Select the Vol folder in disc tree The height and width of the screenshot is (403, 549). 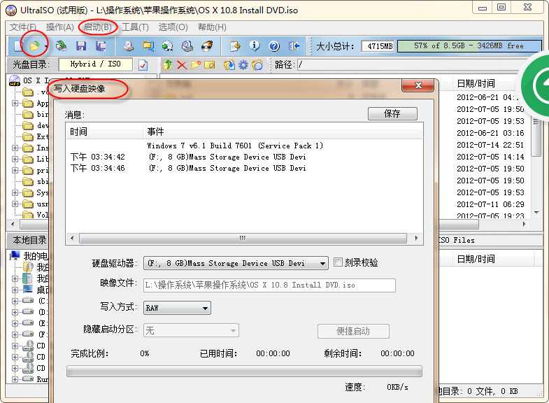point(36,215)
